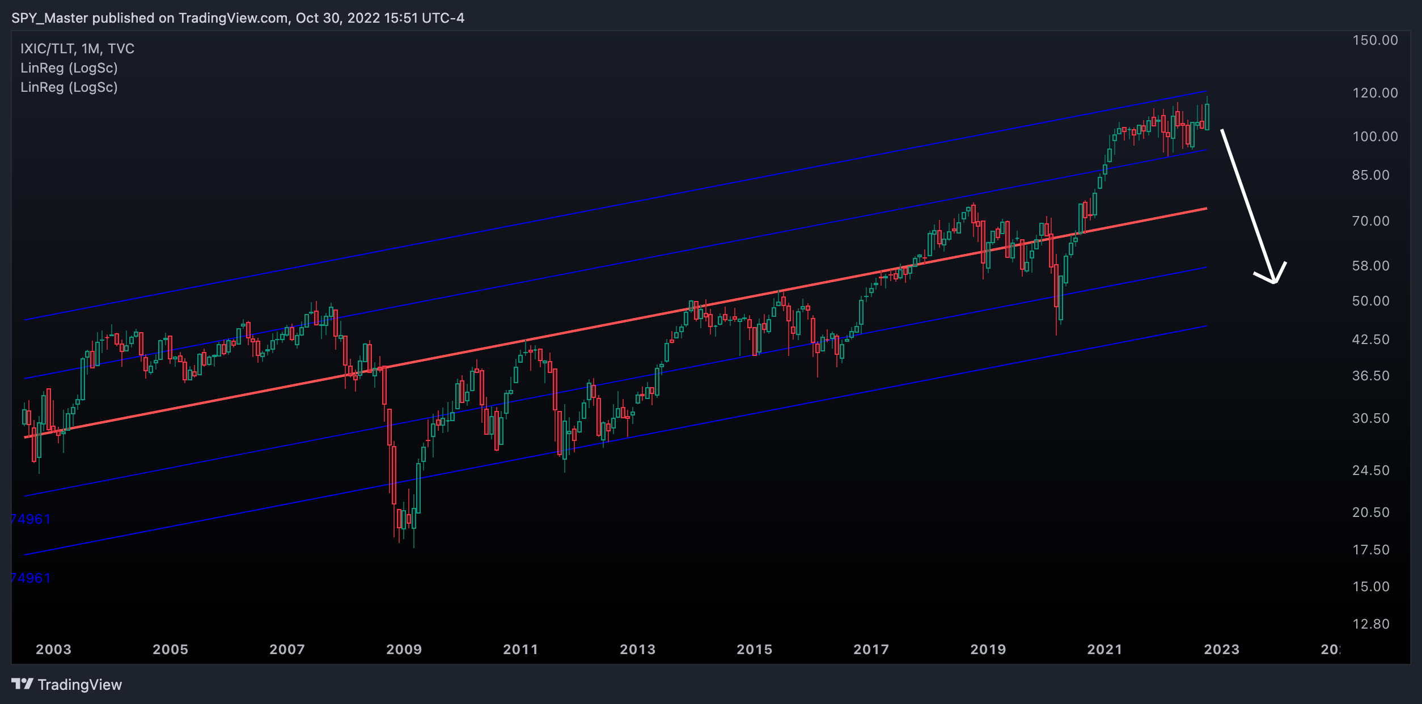The image size is (1422, 704).
Task: Click the TradingView logo icon
Action: tap(22, 684)
